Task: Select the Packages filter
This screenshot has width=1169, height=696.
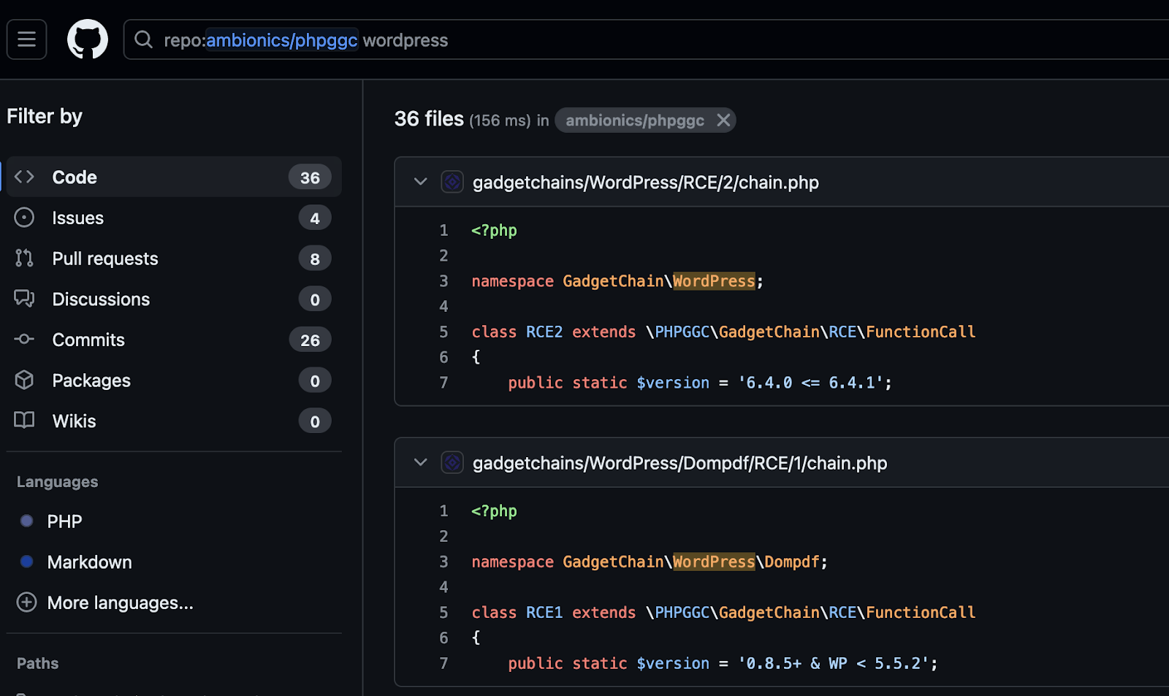Action: coord(174,380)
